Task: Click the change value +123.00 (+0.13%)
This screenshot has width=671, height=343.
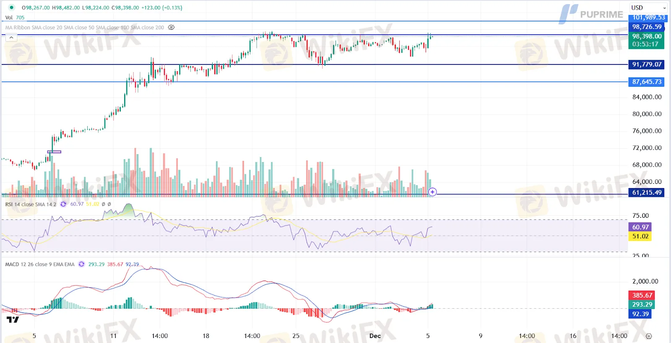Action: (x=162, y=8)
